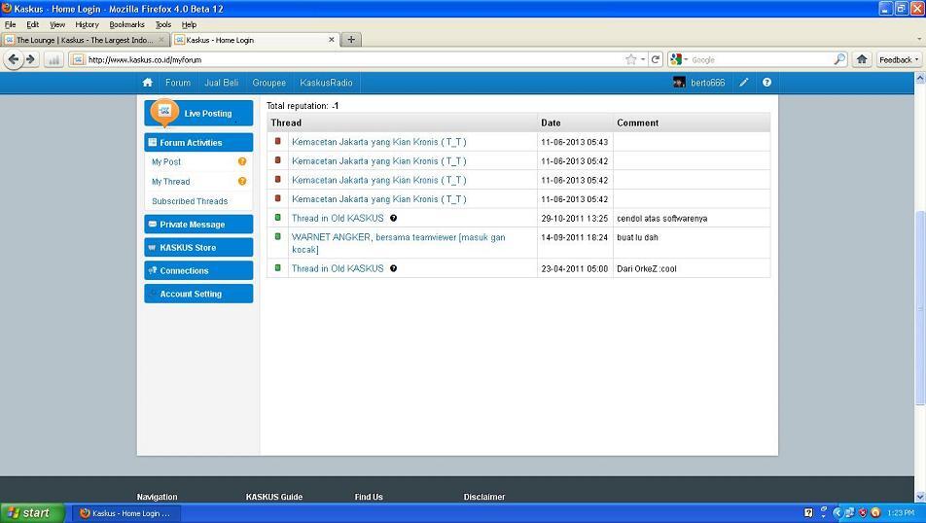Click the site identity icon in URL bar
The width and height of the screenshot is (926, 523).
click(x=78, y=59)
